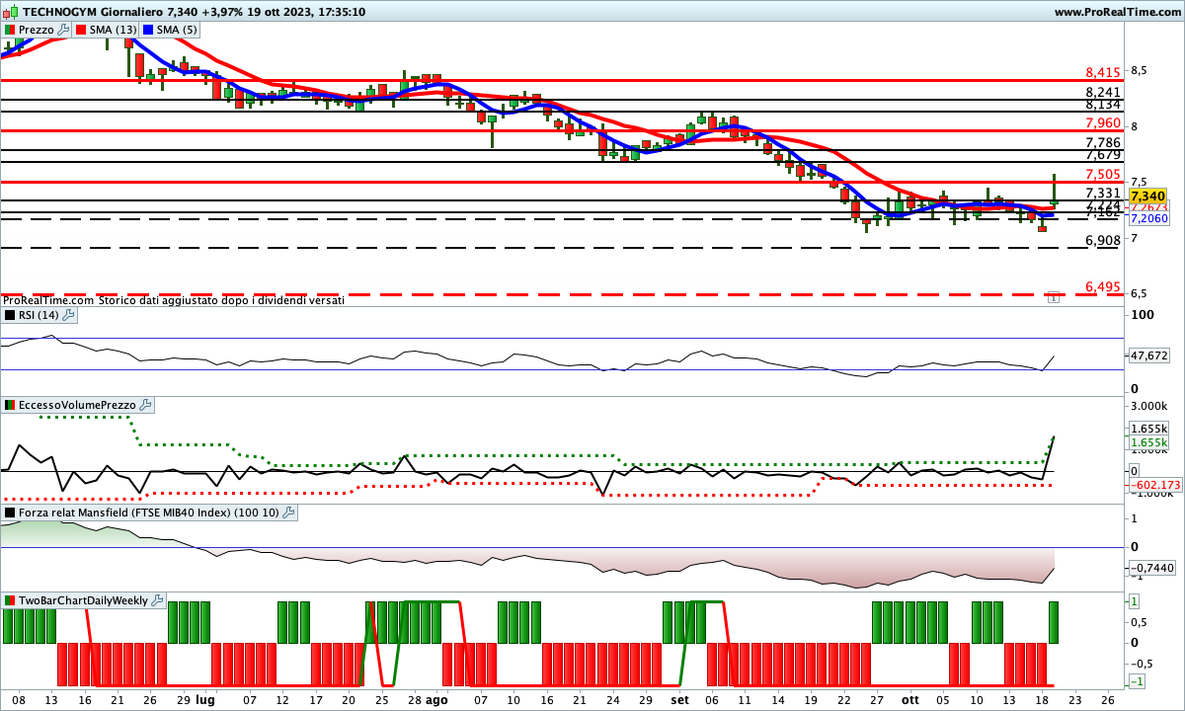Viewport: 1185px width, 711px height.
Task: Open the Prezzo settings wrench
Action: [x=64, y=30]
